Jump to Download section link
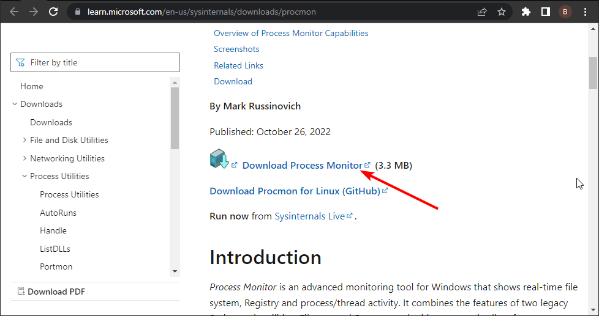Image resolution: width=599 pixels, height=316 pixels. [x=233, y=81]
